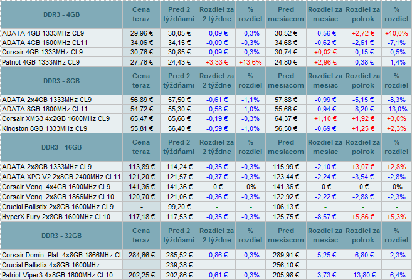This screenshot has height=280, width=412.
Task: Click Pred 2 týždňami header in 32GB section
Action: (179, 236)
